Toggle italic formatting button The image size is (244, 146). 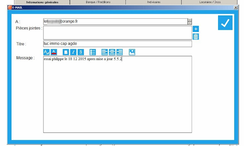click(x=73, y=52)
